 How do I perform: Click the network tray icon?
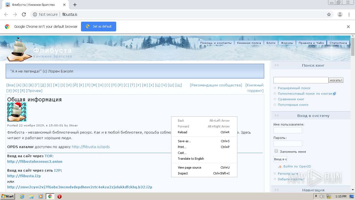329,196
